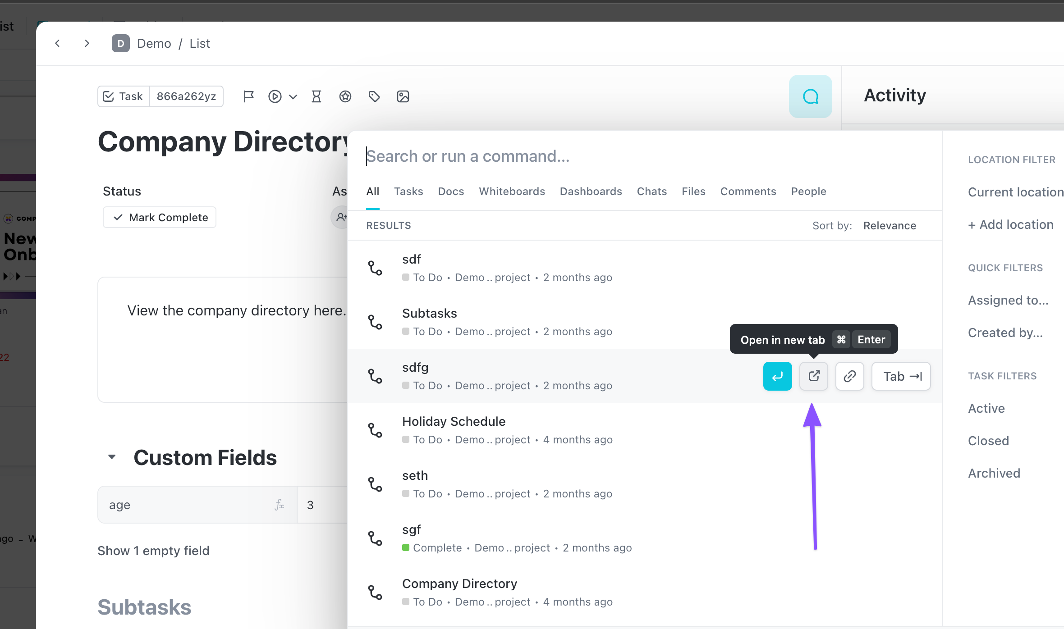Click the hourglass time estimate icon
Image resolution: width=1064 pixels, height=629 pixels.
tap(316, 96)
